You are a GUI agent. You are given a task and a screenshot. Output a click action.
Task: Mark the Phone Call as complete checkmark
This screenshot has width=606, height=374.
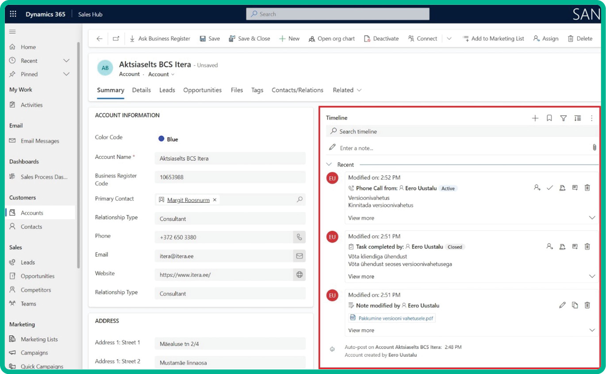[x=550, y=188]
